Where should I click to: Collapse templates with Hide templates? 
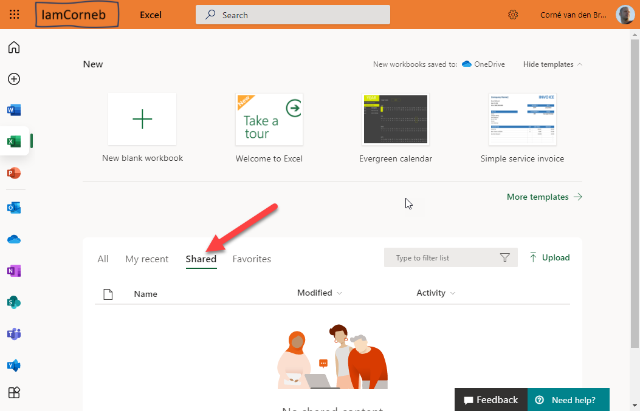(x=552, y=64)
